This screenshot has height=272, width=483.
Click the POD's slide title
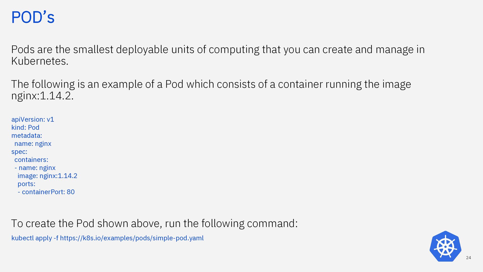(33, 17)
